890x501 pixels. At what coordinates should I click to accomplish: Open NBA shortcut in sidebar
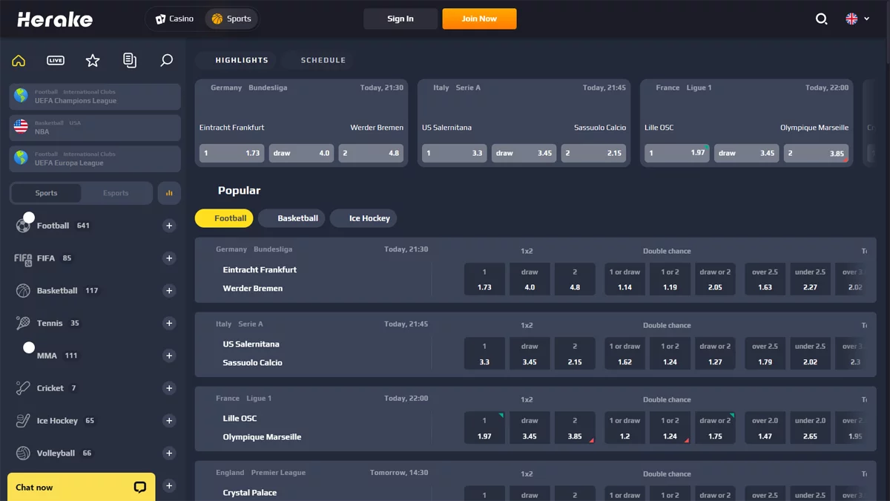[x=95, y=128]
